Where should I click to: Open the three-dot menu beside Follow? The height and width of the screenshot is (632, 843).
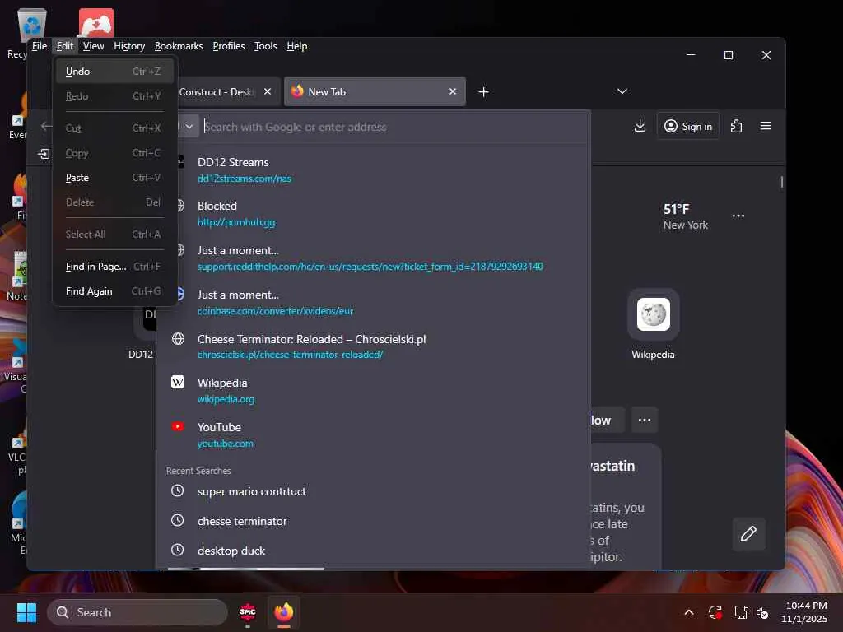point(644,420)
